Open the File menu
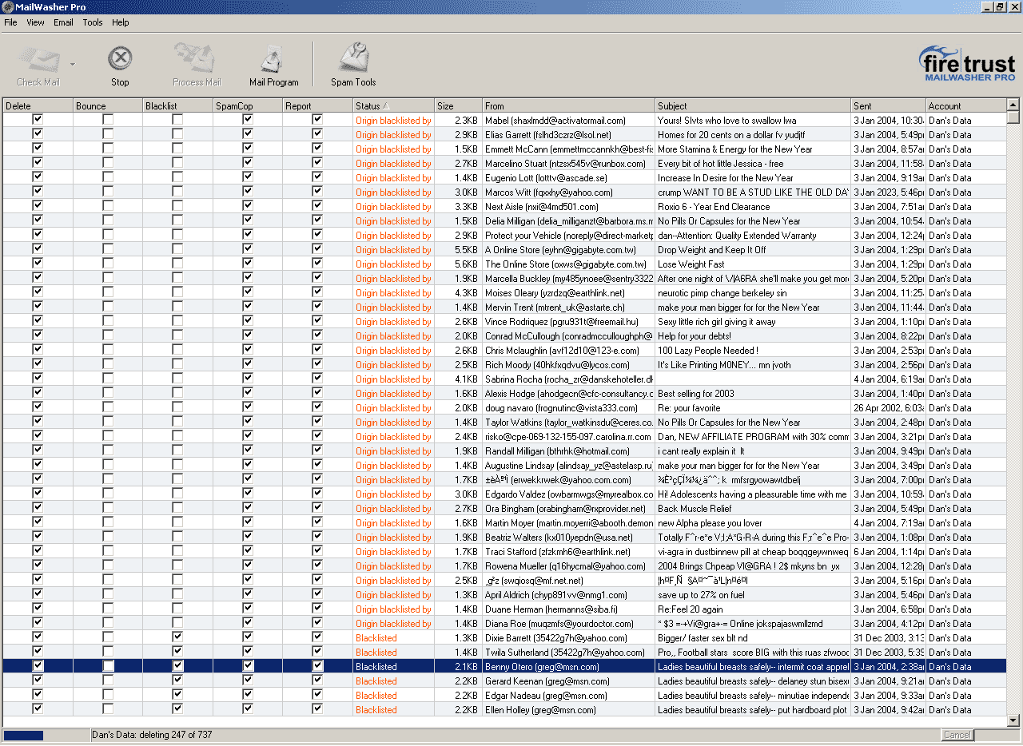 tap(10, 22)
